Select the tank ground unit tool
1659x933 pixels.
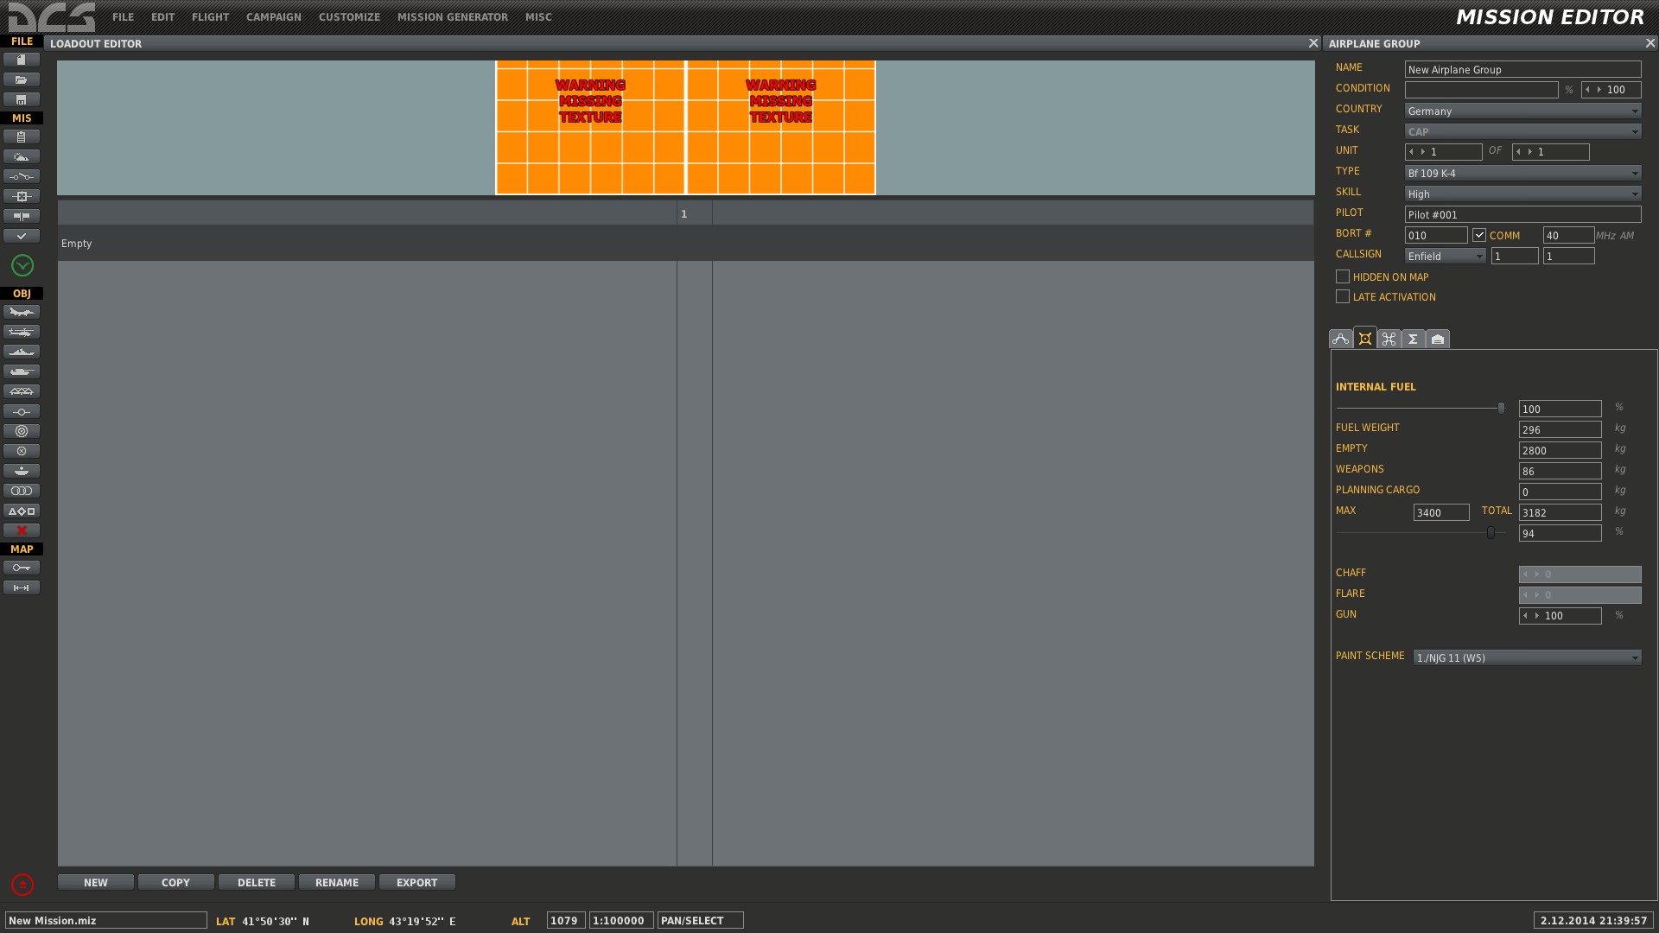coord(22,371)
